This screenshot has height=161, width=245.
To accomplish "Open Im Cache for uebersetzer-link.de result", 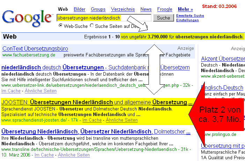I will pos(11,91).
